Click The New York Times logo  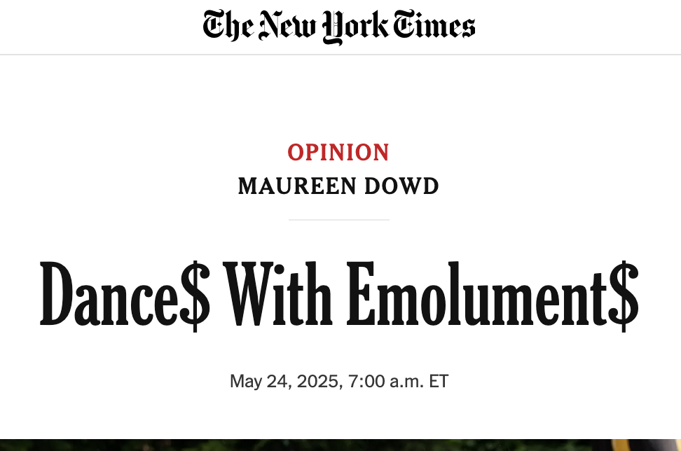click(339, 26)
